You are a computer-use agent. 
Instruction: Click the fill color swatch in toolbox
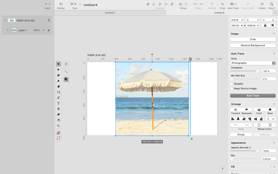pos(58,133)
